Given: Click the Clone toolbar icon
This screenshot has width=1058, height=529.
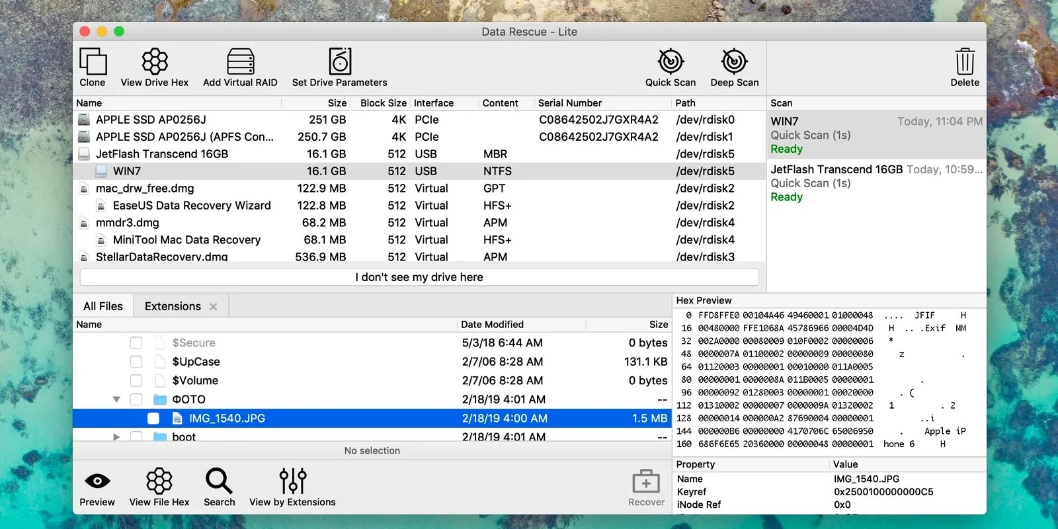Looking at the screenshot, I should pos(93,61).
